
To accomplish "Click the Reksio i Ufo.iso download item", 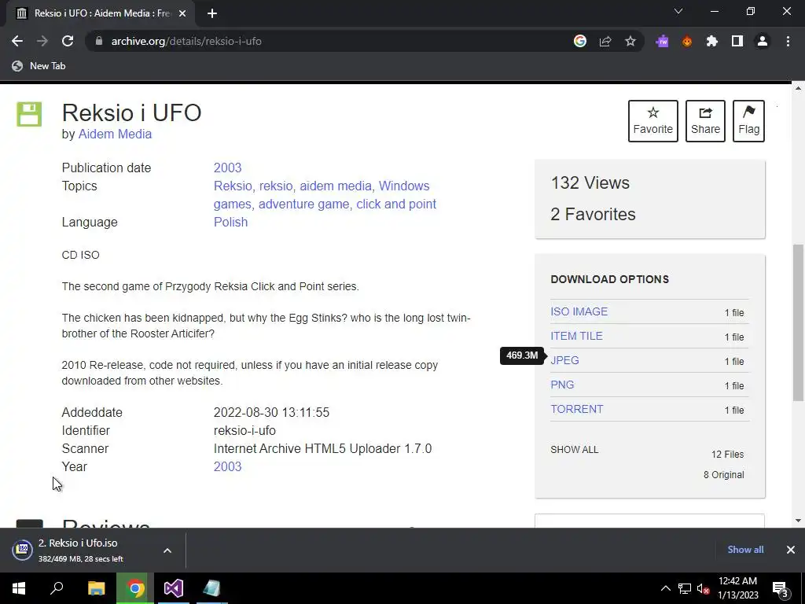I will (x=78, y=550).
